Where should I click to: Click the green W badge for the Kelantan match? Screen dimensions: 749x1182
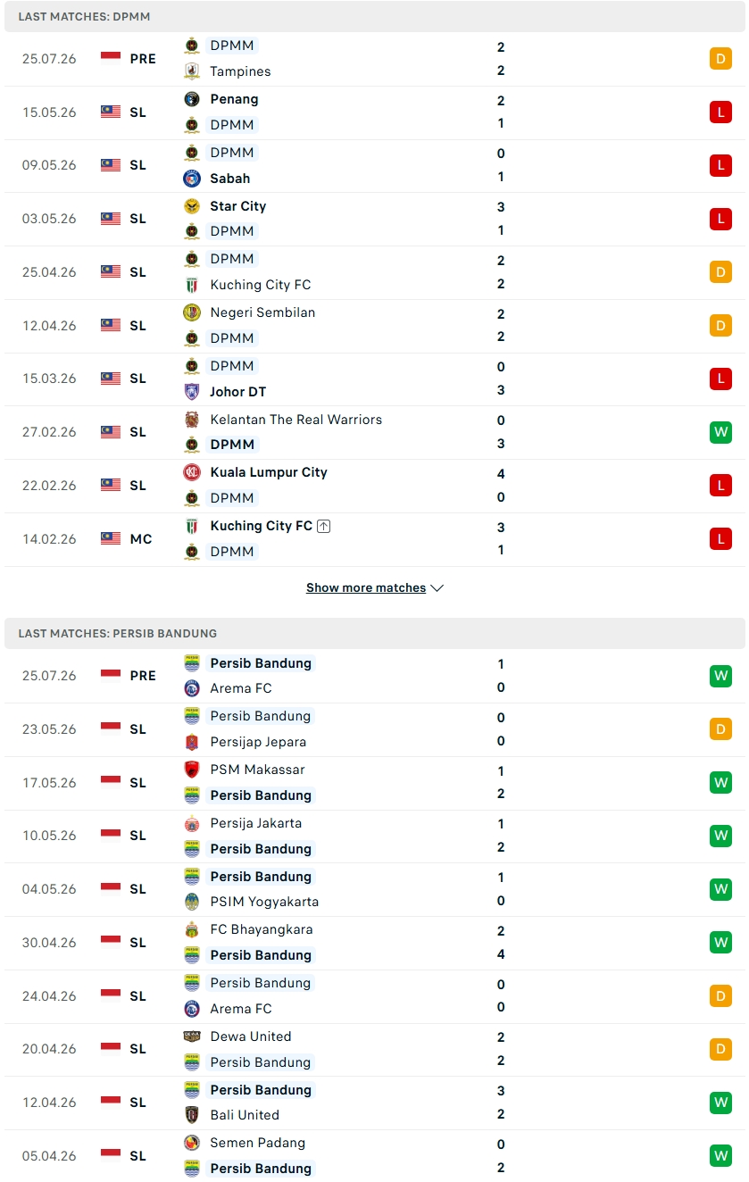[720, 432]
